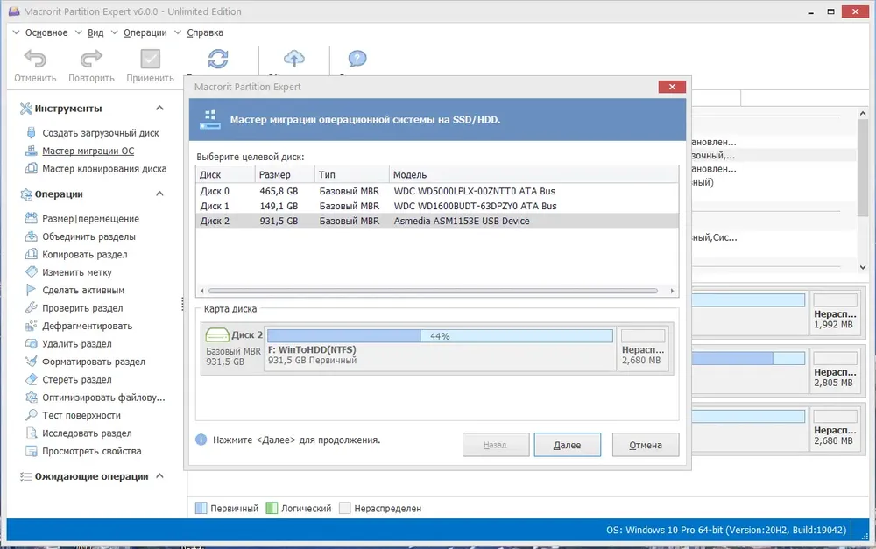Viewport: 876px width, 549px height.
Task: Click the Диск column header
Action: point(226,175)
